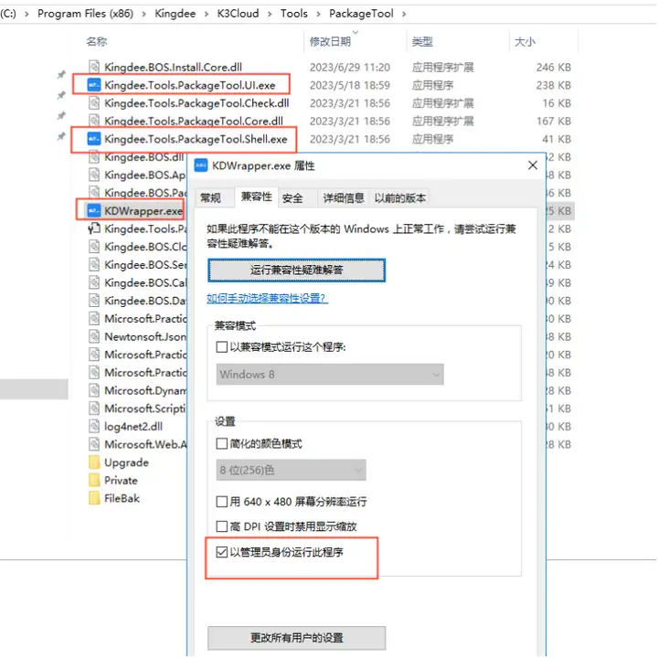Select Kingdee.Tools.PackageTool.UI.exe application icon
658x658 pixels.
(93, 85)
